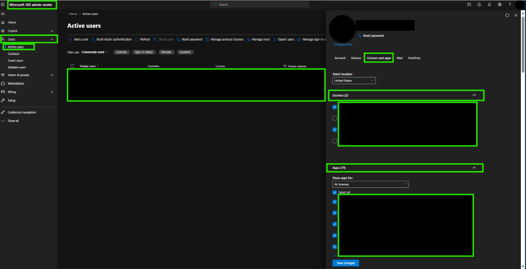Open the Help question mark icon
The height and width of the screenshot is (269, 526).
point(510,5)
